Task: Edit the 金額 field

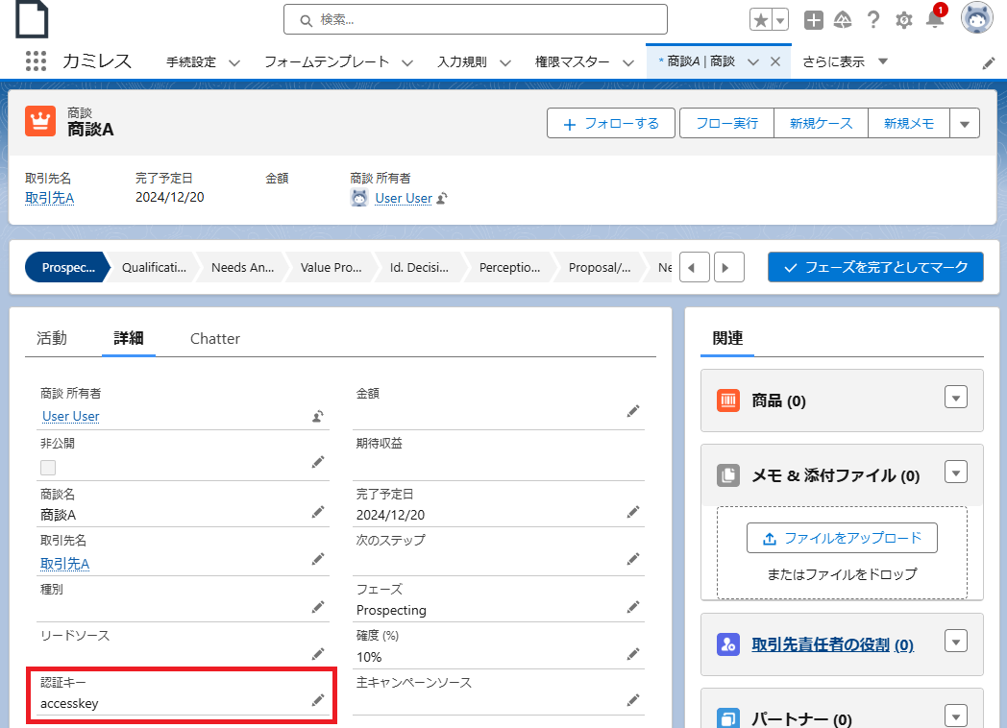Action: [x=633, y=411]
